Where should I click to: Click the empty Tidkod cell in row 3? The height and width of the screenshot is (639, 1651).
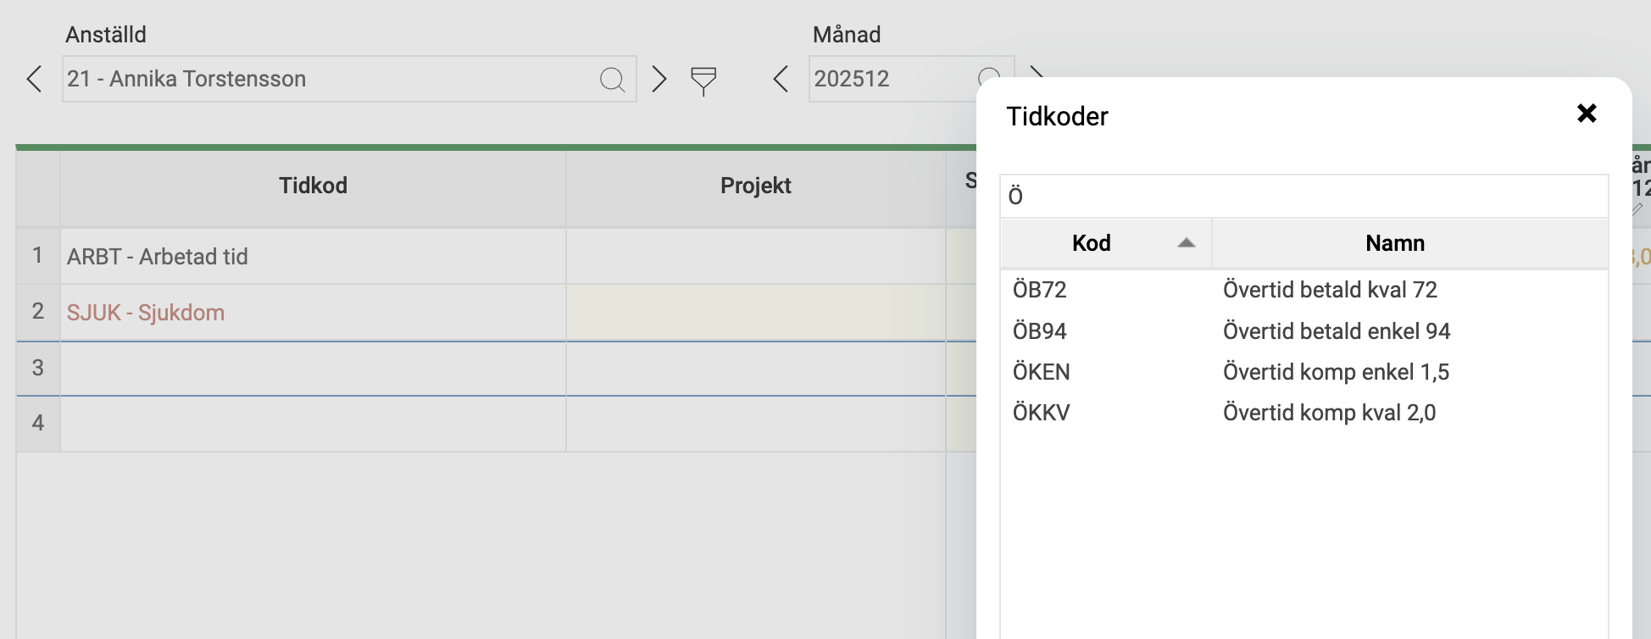pos(313,369)
